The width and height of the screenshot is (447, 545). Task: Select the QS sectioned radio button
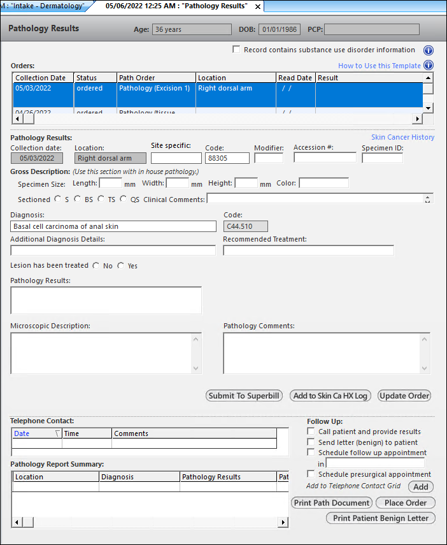(124, 199)
